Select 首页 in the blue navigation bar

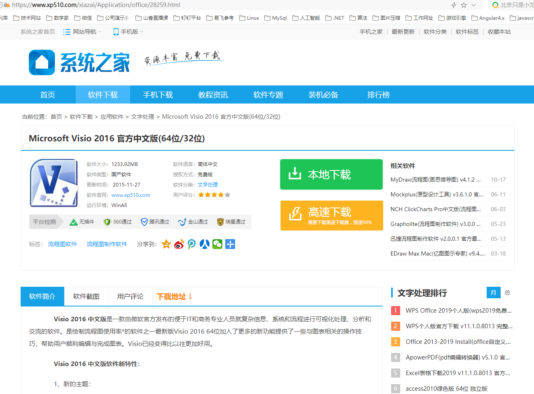pos(48,94)
